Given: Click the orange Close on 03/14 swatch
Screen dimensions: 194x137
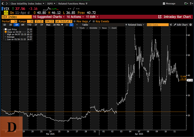Looking at the screenshot, I should click(x=6, y=32).
